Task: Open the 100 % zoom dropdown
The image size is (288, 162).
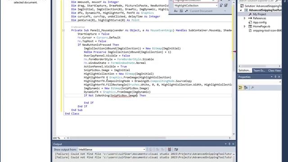Action: tap(64, 138)
